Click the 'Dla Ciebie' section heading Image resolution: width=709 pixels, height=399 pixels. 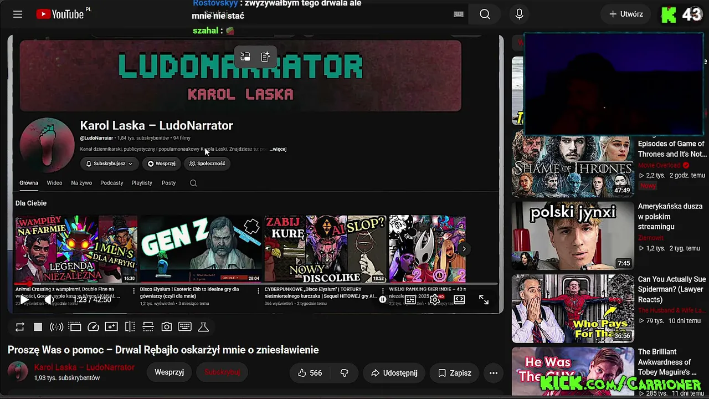click(31, 203)
